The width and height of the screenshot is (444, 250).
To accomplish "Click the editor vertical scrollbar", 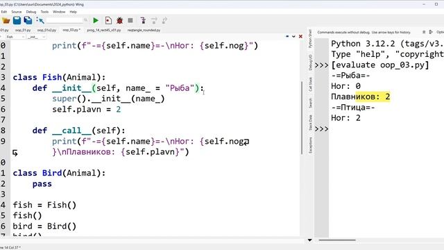I will (302, 117).
